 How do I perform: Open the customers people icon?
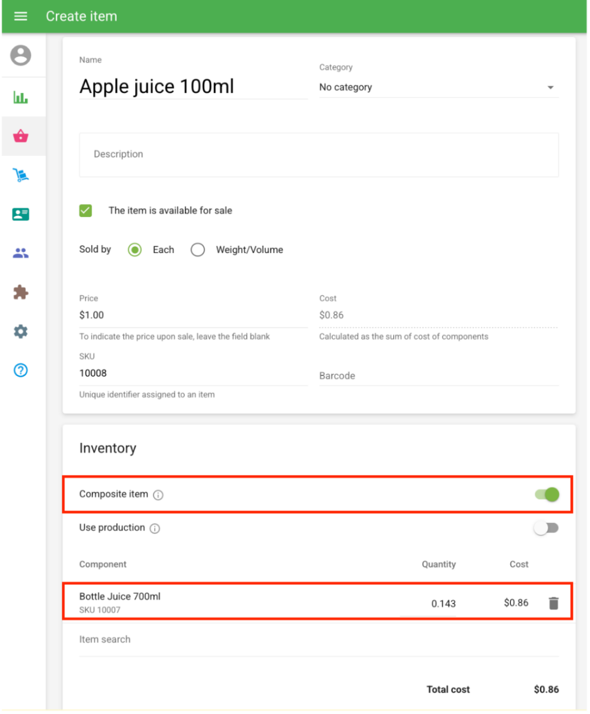(x=21, y=253)
